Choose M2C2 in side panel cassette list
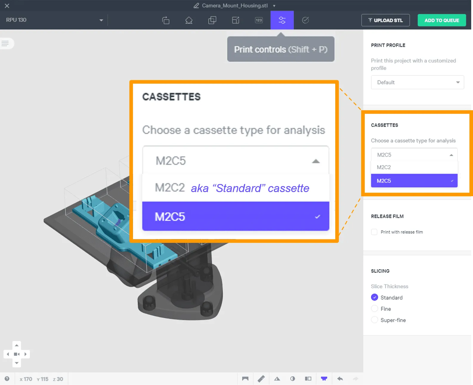473x385 pixels. [x=414, y=167]
